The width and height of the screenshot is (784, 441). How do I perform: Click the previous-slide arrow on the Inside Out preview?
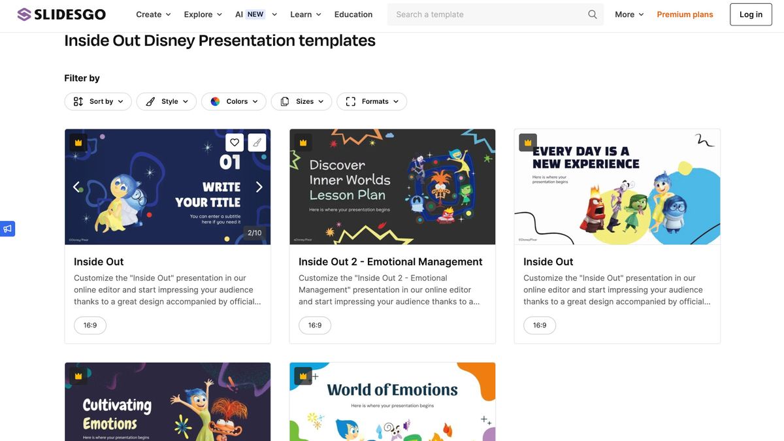pos(76,186)
